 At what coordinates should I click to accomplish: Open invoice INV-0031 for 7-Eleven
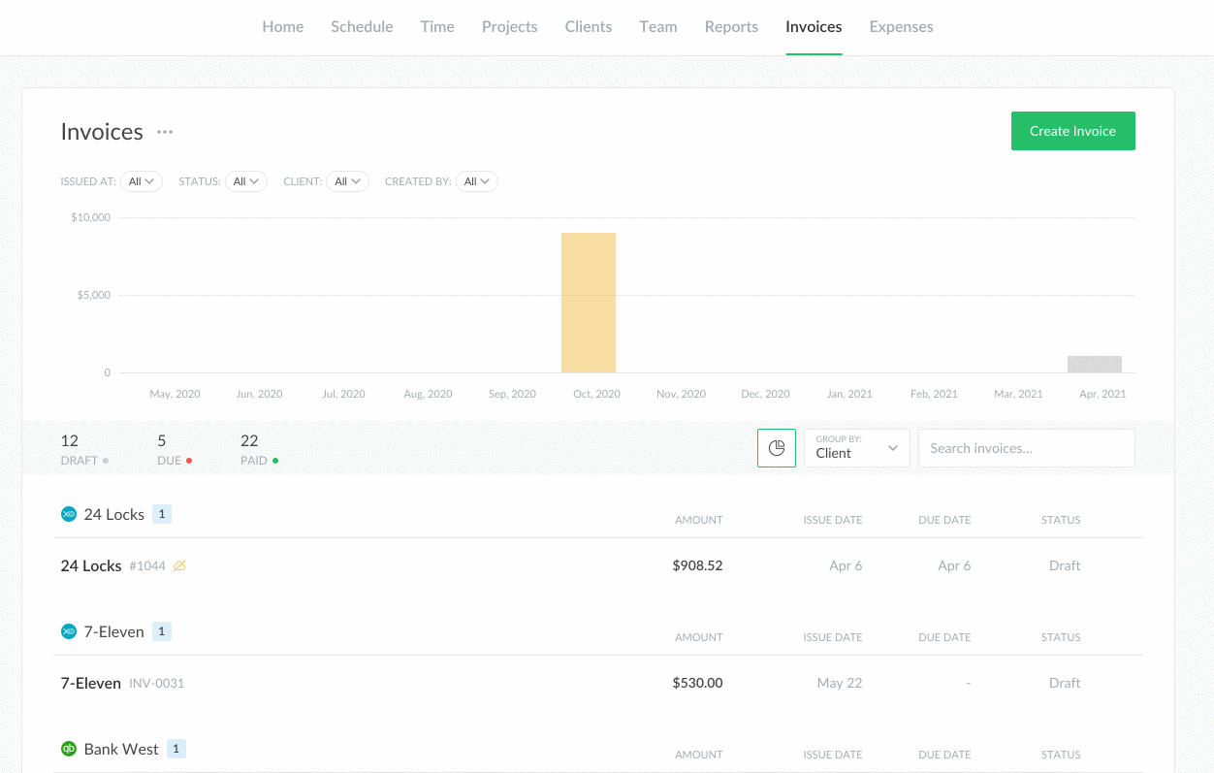click(154, 683)
